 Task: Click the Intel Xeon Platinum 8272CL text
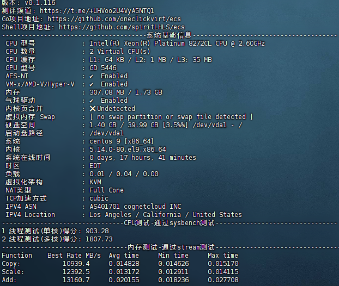click(x=177, y=43)
